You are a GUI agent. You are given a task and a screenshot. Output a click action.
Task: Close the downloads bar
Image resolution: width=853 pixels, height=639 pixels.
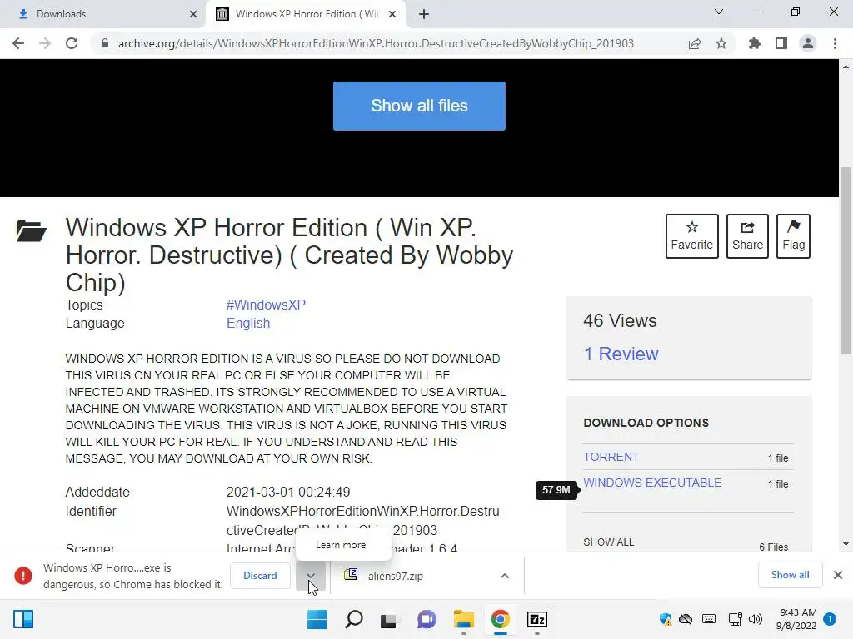[838, 575]
